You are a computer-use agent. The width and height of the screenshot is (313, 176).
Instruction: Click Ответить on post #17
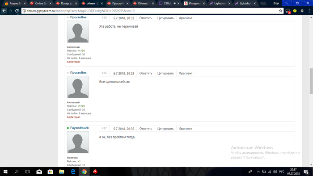pos(145,129)
